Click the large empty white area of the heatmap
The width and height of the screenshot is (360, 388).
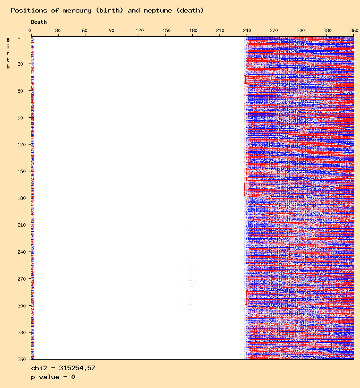pos(134,179)
